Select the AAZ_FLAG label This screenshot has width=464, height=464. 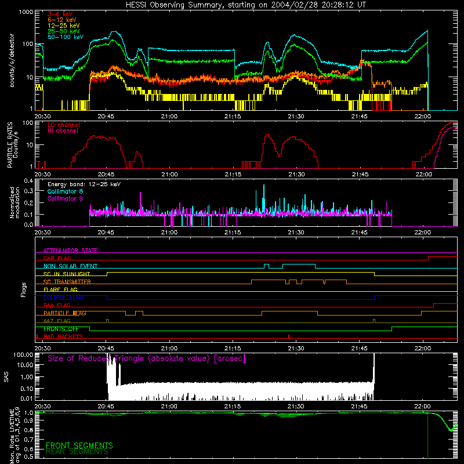click(57, 321)
